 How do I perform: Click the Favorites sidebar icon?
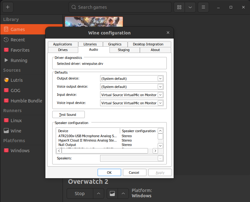[6, 50]
